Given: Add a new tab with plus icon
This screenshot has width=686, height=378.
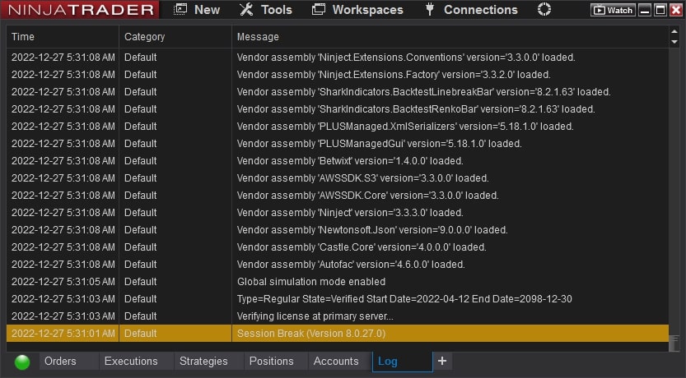Looking at the screenshot, I should point(442,361).
